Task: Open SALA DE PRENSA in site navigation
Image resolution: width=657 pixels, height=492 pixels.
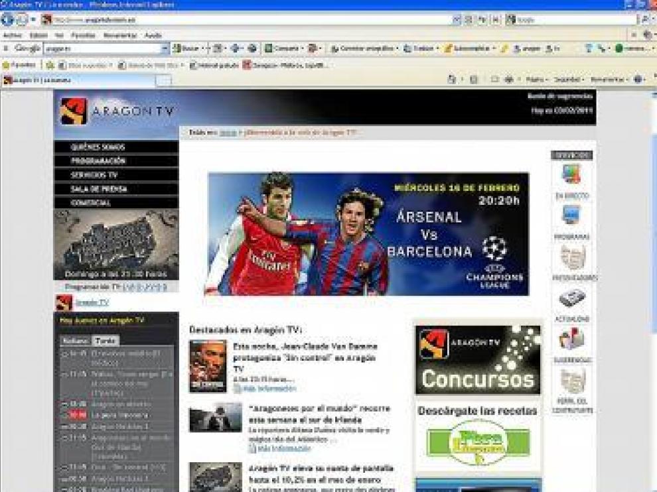Action: pos(116,189)
